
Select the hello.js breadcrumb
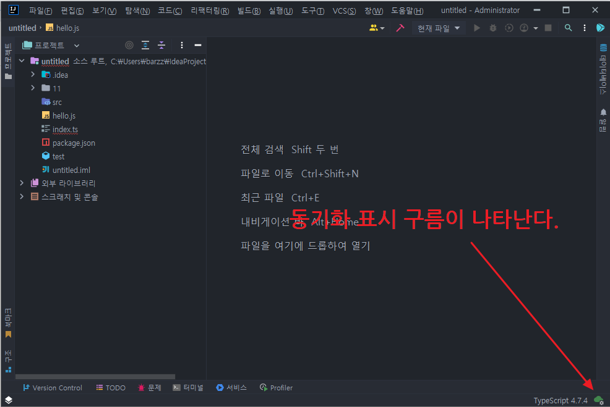(x=62, y=28)
